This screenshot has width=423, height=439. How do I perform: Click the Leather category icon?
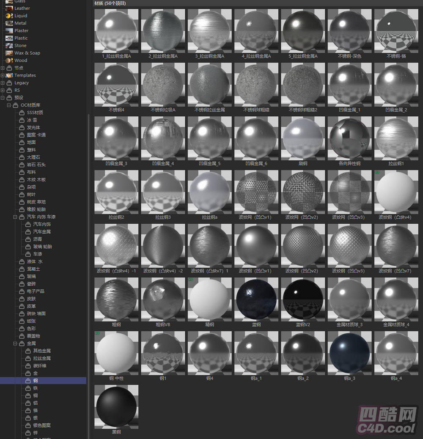(9, 8)
